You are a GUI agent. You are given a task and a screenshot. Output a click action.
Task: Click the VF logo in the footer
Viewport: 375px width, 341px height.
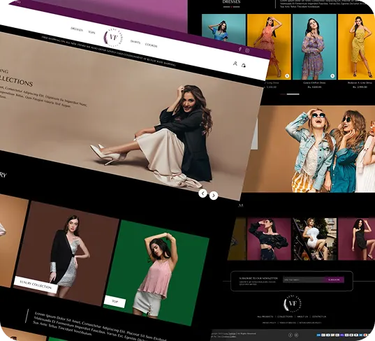click(x=293, y=303)
